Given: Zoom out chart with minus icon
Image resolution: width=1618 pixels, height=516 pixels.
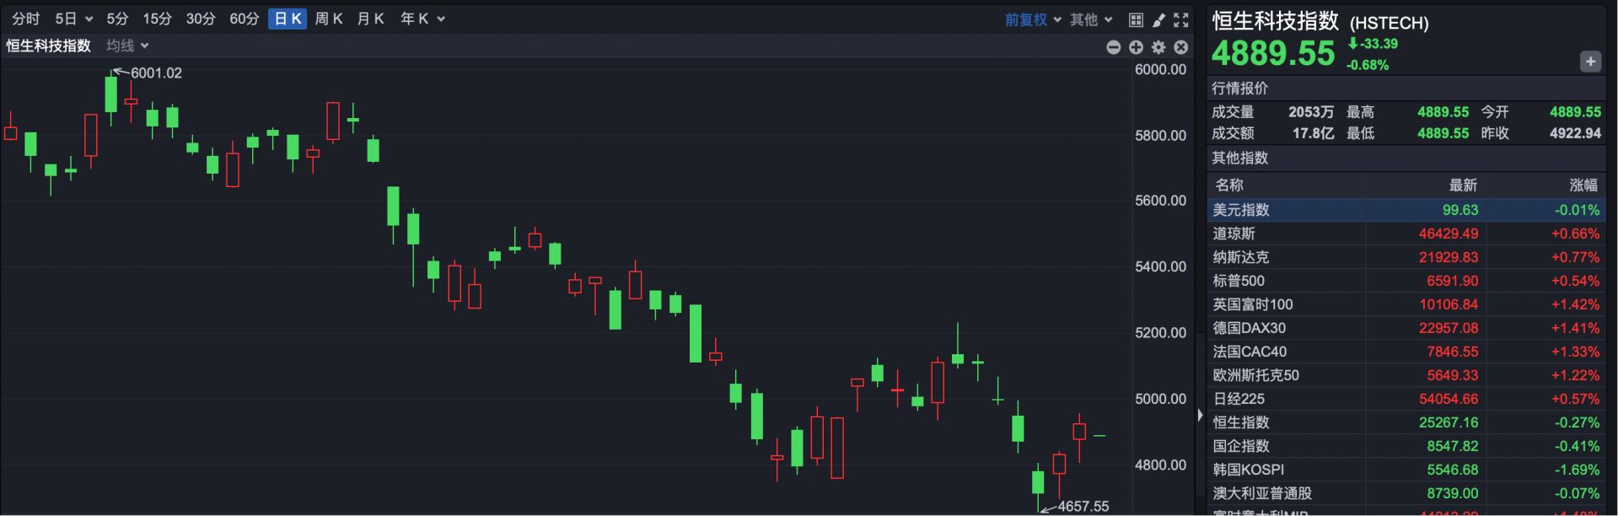Looking at the screenshot, I should point(1113,47).
